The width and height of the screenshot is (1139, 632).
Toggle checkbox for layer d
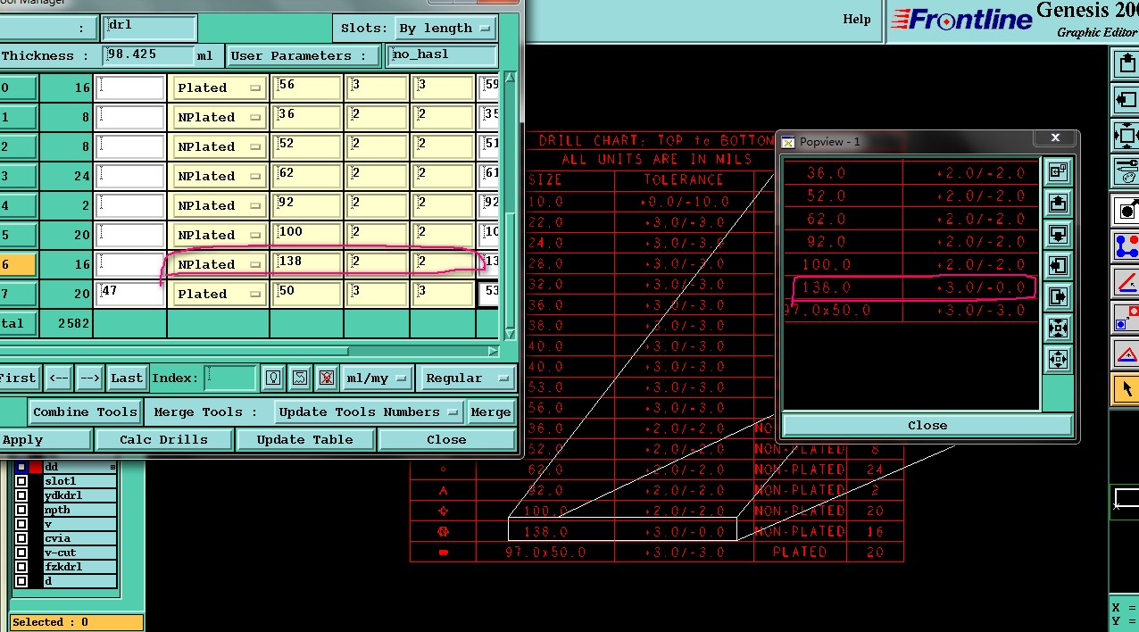click(21, 581)
